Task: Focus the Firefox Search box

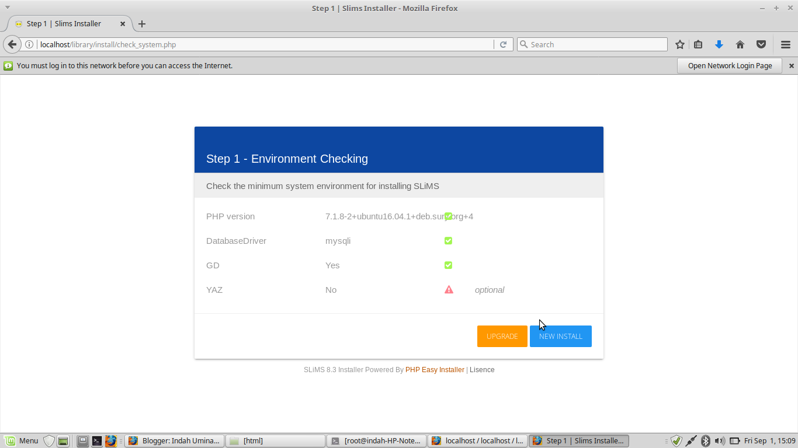Action: tap(592, 44)
